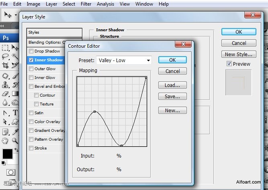Screen dimensions: 268x190
Task: Select the Hand tool
Action: (x=5, y=141)
